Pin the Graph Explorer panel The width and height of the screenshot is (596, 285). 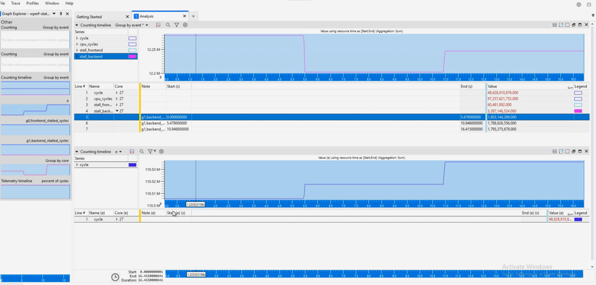tap(61, 14)
